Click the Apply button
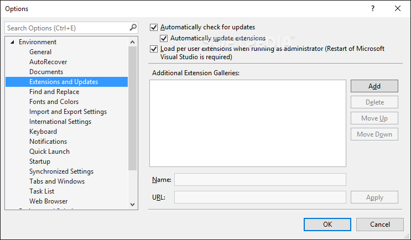The width and height of the screenshot is (411, 240). (374, 197)
